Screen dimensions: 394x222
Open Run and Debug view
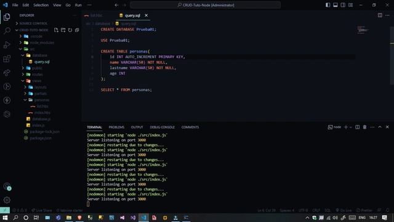click(x=7, y=45)
